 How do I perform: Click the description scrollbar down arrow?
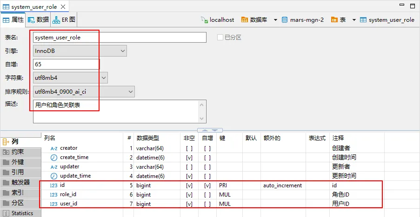point(202,119)
